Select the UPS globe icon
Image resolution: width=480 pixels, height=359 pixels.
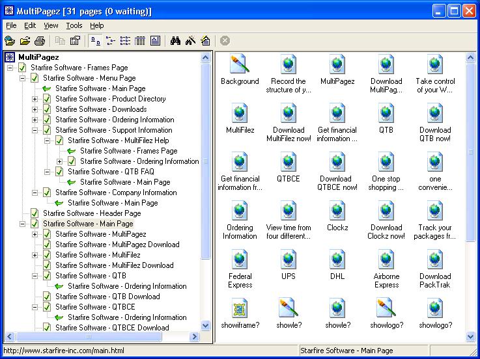click(x=289, y=259)
